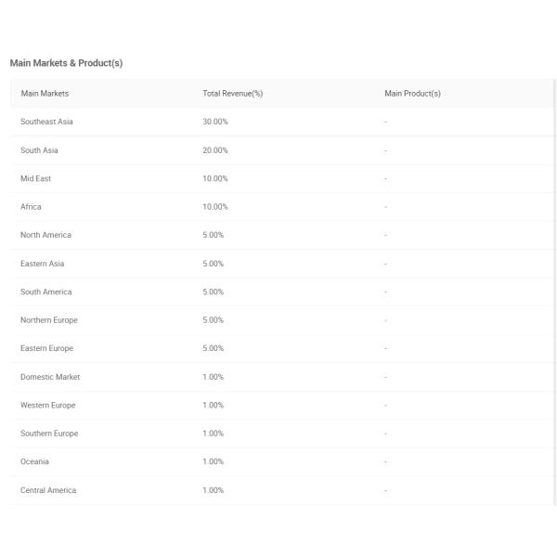Select the Main Markets column header
This screenshot has width=557, height=557.
(45, 94)
